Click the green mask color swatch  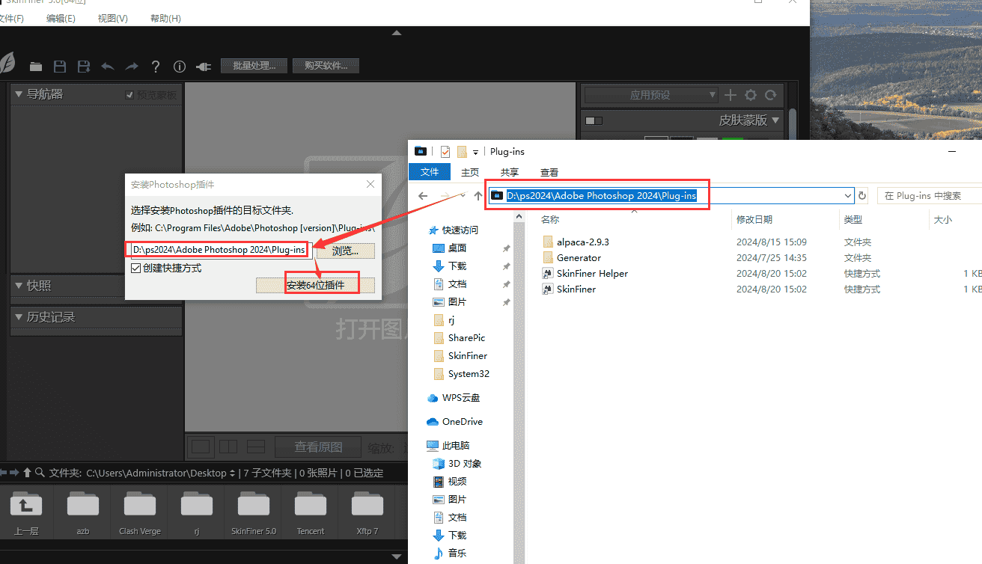click(x=732, y=140)
